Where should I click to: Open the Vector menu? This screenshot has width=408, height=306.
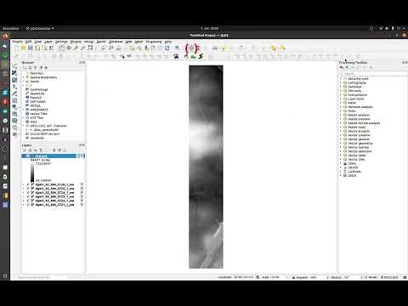coord(88,42)
